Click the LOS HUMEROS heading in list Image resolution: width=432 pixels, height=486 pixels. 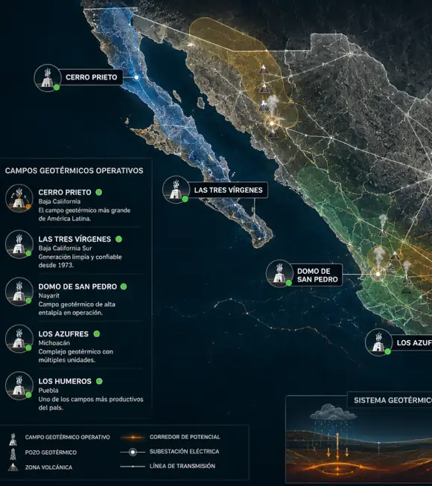click(x=65, y=381)
